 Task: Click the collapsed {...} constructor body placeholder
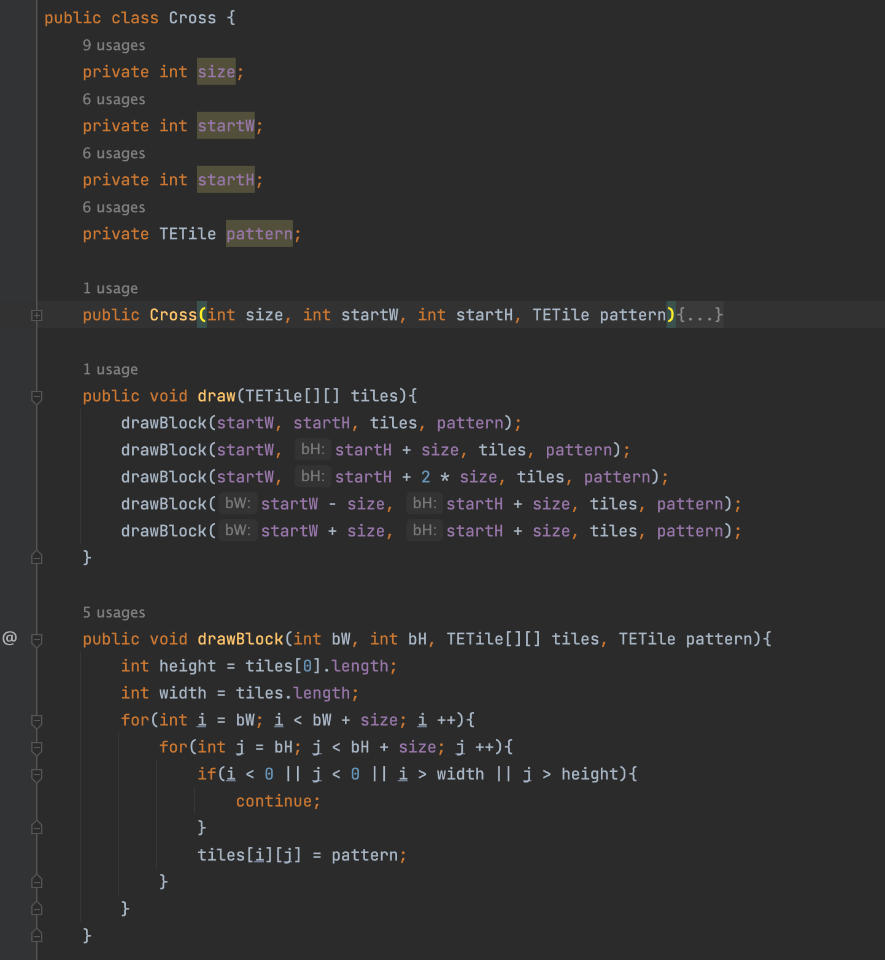coord(700,315)
